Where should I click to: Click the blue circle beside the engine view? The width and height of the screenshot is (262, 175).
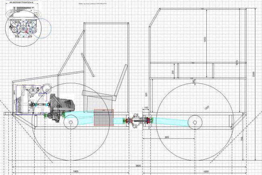pyautogui.click(x=41, y=28)
